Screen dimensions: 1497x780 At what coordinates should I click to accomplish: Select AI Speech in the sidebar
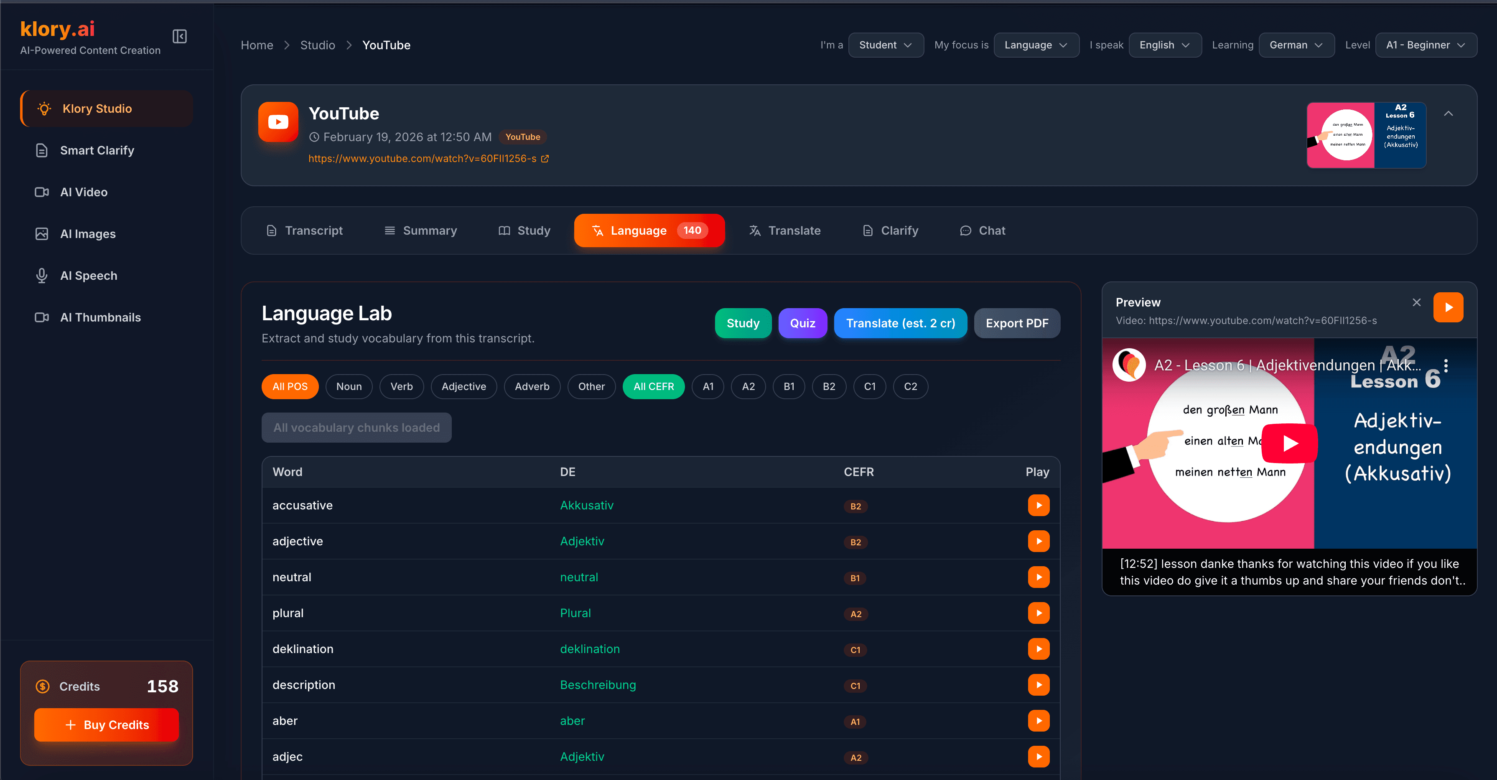pyautogui.click(x=88, y=275)
